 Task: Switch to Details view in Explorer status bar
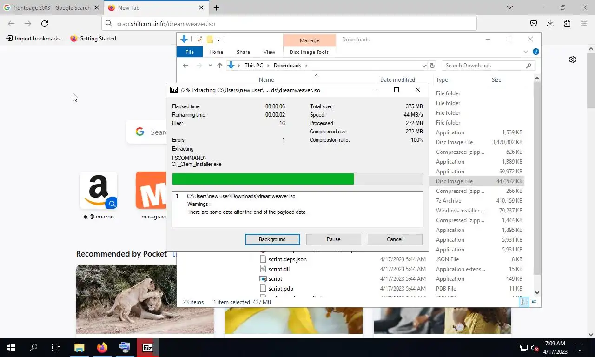point(524,302)
